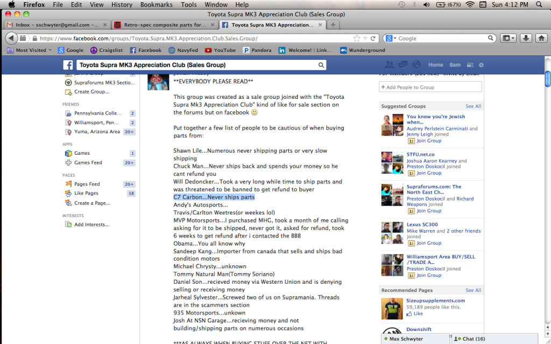Image resolution: width=551 pixels, height=344 pixels.
Task: Open the LinkedIn Welcome bookmark
Action: pyautogui.click(x=305, y=50)
